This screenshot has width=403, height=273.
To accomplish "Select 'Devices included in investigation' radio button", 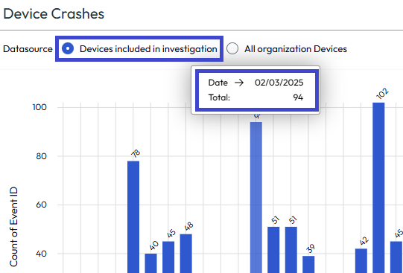I will click(x=68, y=48).
